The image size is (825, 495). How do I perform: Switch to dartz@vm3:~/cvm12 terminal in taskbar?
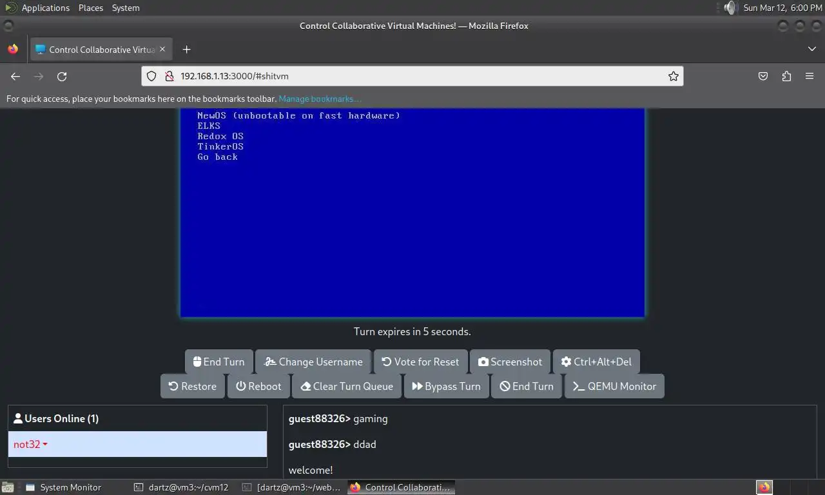tap(182, 487)
